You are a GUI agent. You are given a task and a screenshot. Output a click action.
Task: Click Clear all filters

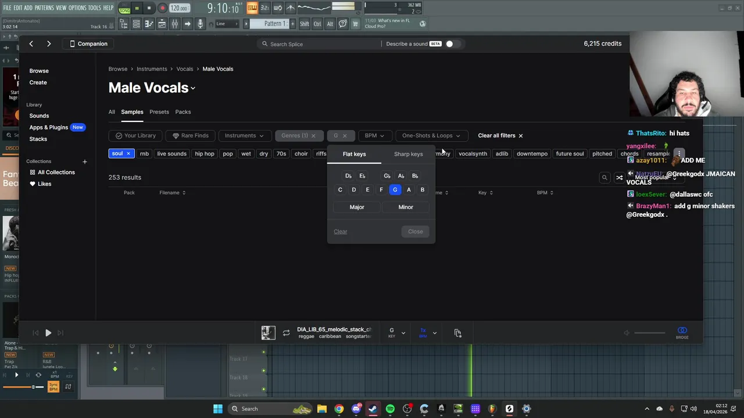click(x=500, y=136)
